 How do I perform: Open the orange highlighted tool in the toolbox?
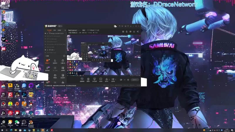pos(47,61)
